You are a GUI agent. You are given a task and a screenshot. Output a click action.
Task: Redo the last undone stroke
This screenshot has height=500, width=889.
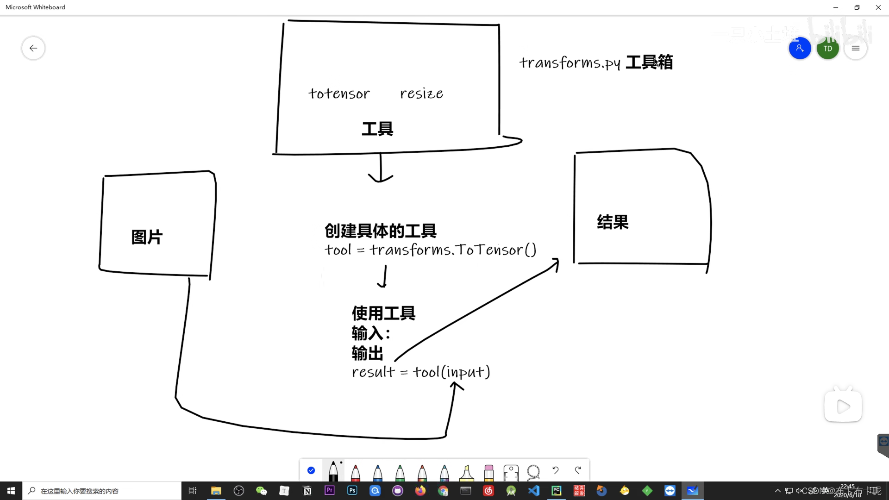tap(577, 470)
